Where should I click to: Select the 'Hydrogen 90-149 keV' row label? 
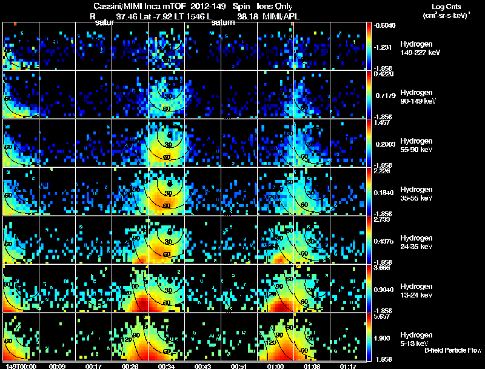tap(418, 97)
